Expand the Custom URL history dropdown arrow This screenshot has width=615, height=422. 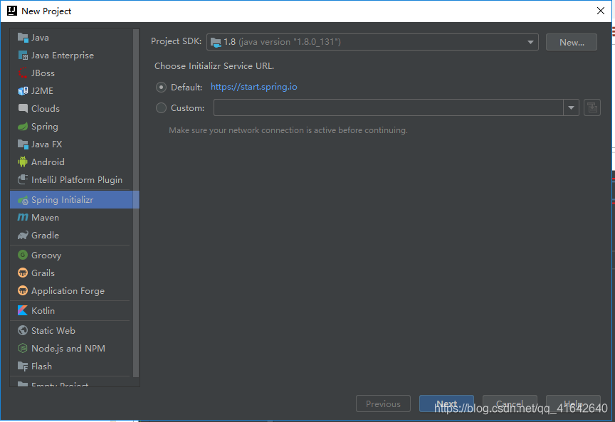pos(571,107)
